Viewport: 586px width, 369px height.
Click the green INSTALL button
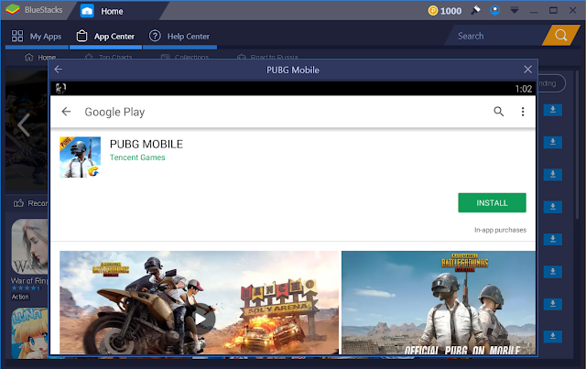coord(492,202)
